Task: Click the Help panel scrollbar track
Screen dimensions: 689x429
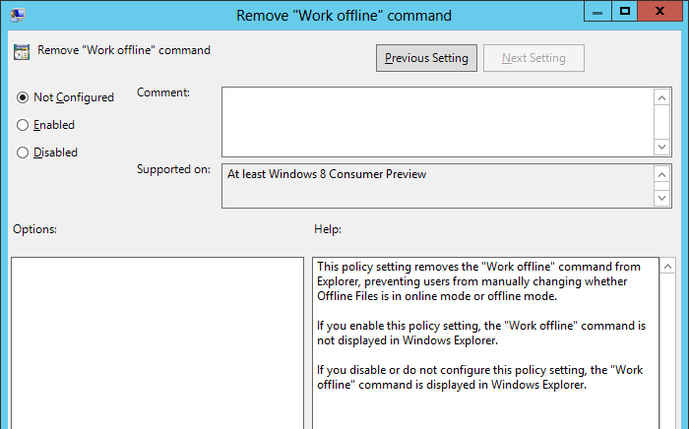Action: click(667, 354)
